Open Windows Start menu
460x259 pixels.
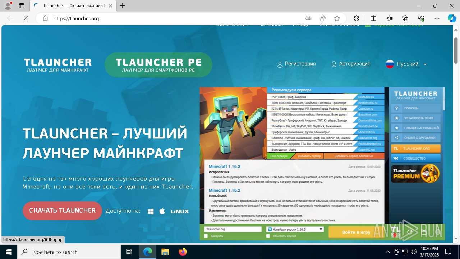click(x=9, y=252)
